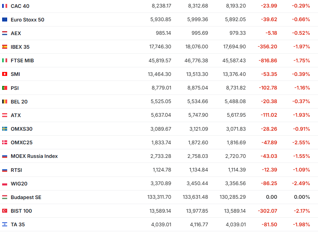Click the Sweden flag icon beside OMXS30
The width and height of the screenshot is (318, 232).
click(x=5, y=129)
